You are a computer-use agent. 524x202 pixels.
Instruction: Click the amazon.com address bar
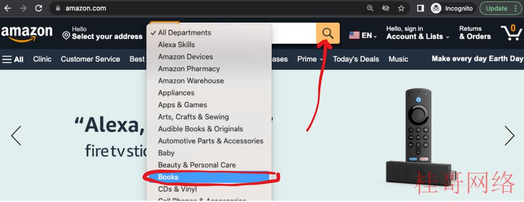(207, 8)
